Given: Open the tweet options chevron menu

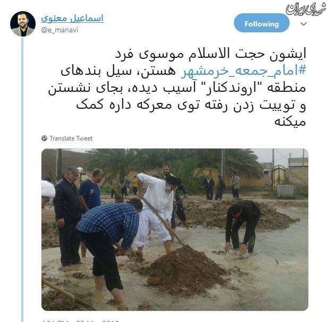Looking at the screenshot, I should [x=303, y=24].
